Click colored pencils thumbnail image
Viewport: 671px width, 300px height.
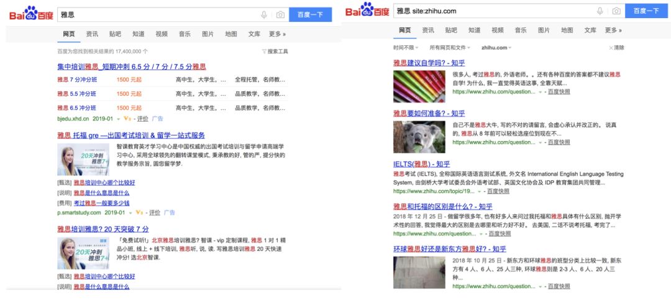[419, 86]
